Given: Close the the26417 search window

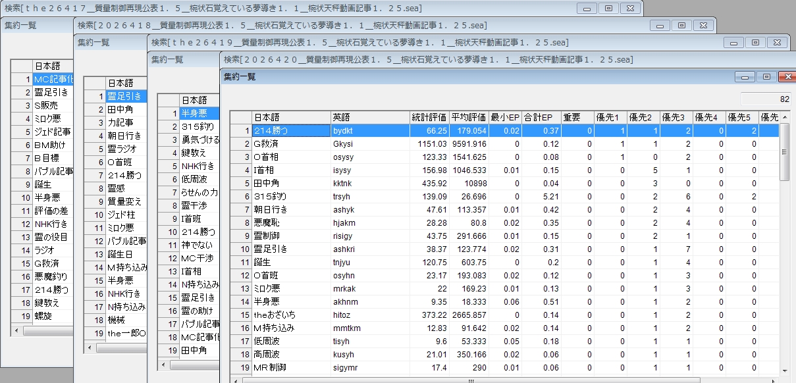Looking at the screenshot, I should point(629,9).
